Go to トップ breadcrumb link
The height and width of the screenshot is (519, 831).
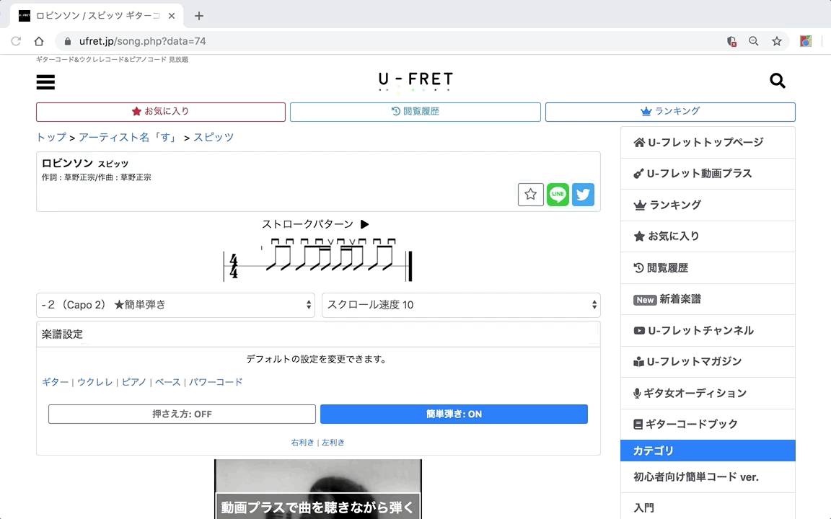point(51,137)
